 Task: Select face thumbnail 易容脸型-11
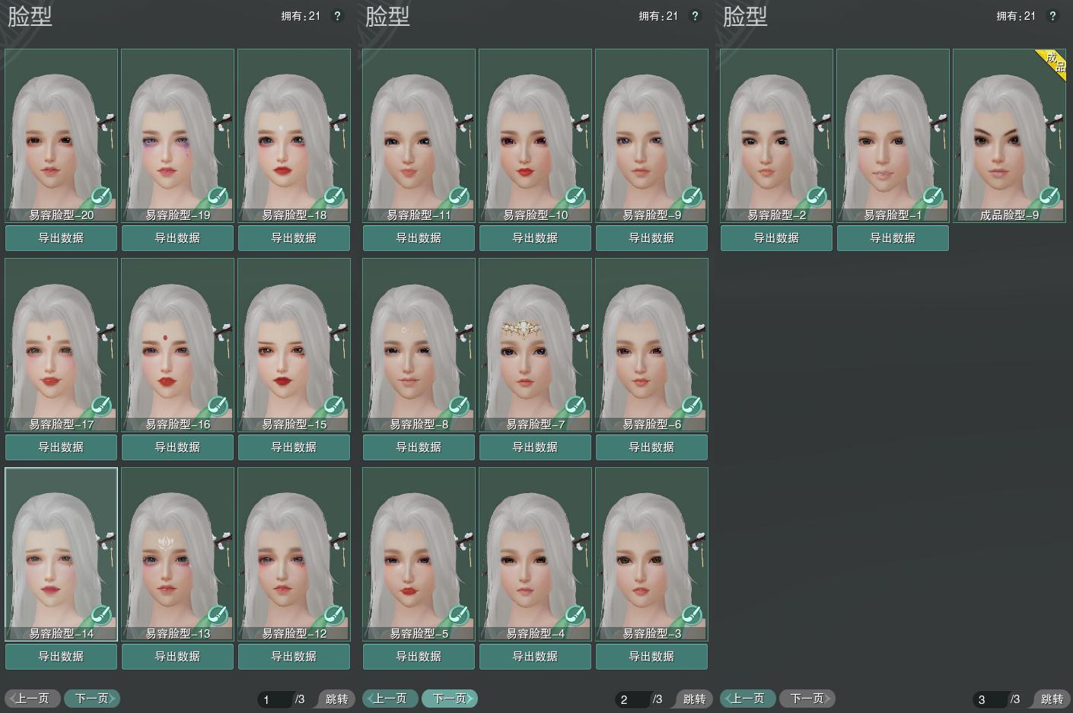419,135
